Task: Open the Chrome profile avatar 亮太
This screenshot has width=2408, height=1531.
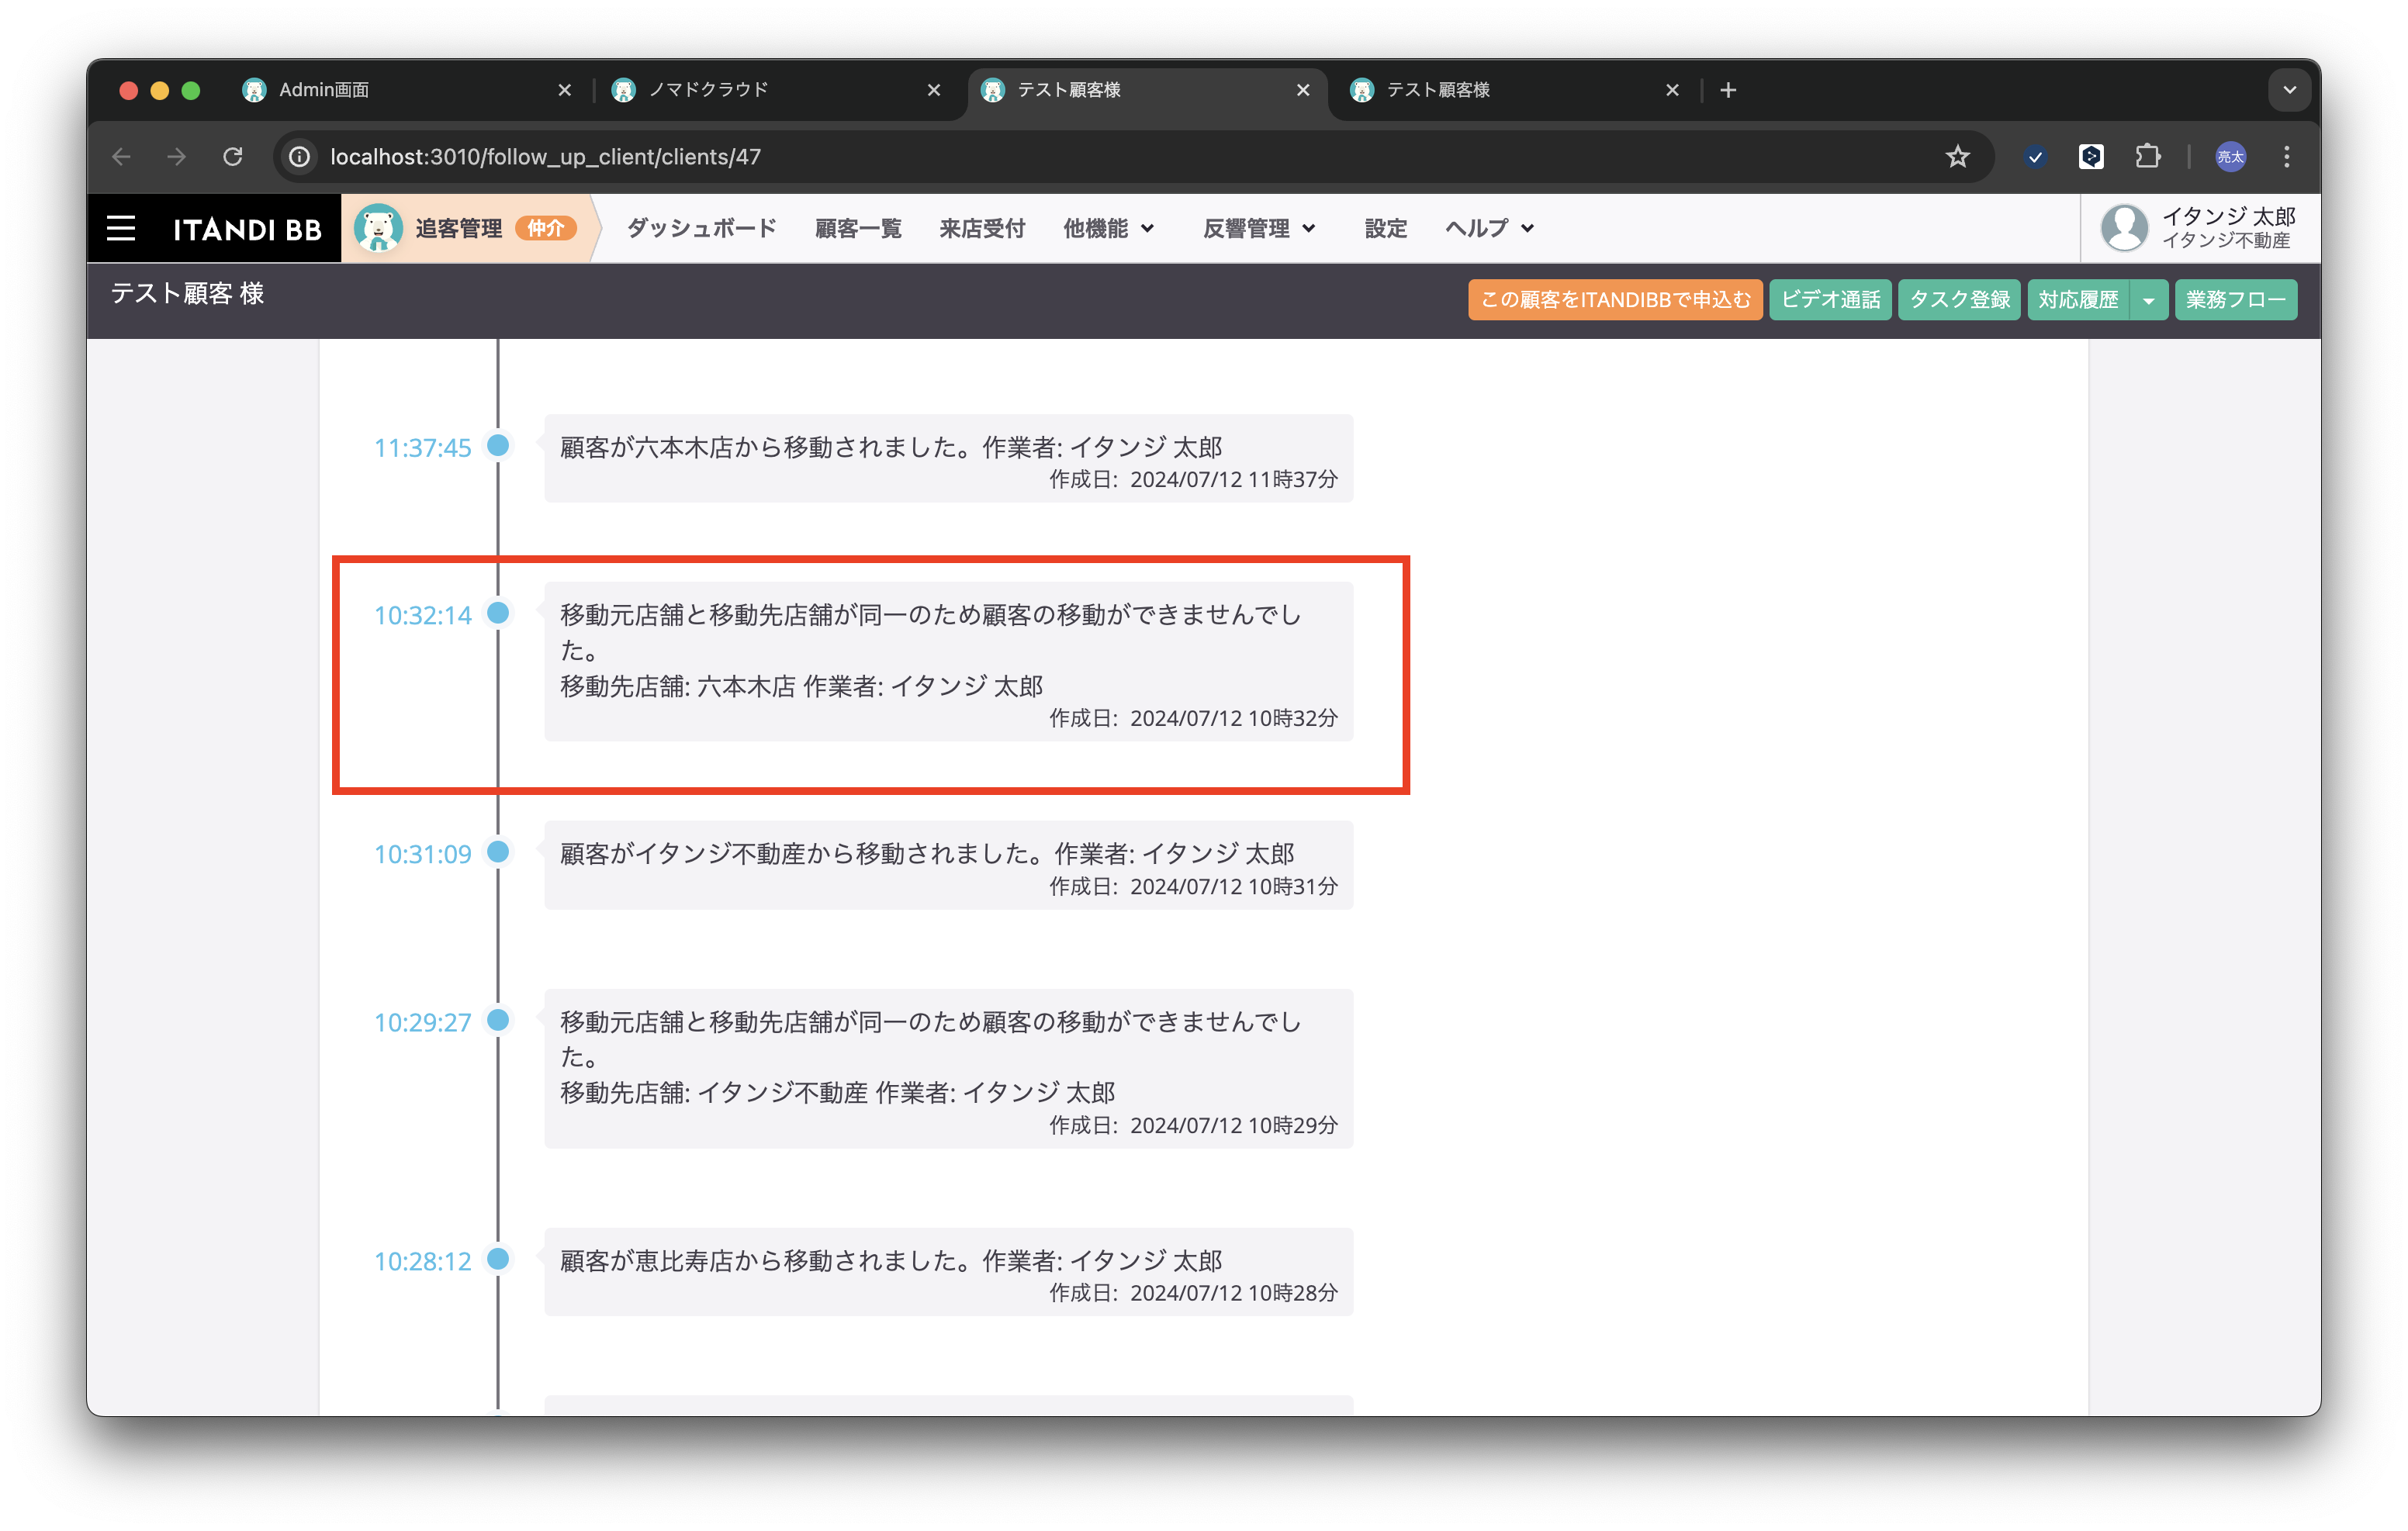Action: pos(2230,157)
